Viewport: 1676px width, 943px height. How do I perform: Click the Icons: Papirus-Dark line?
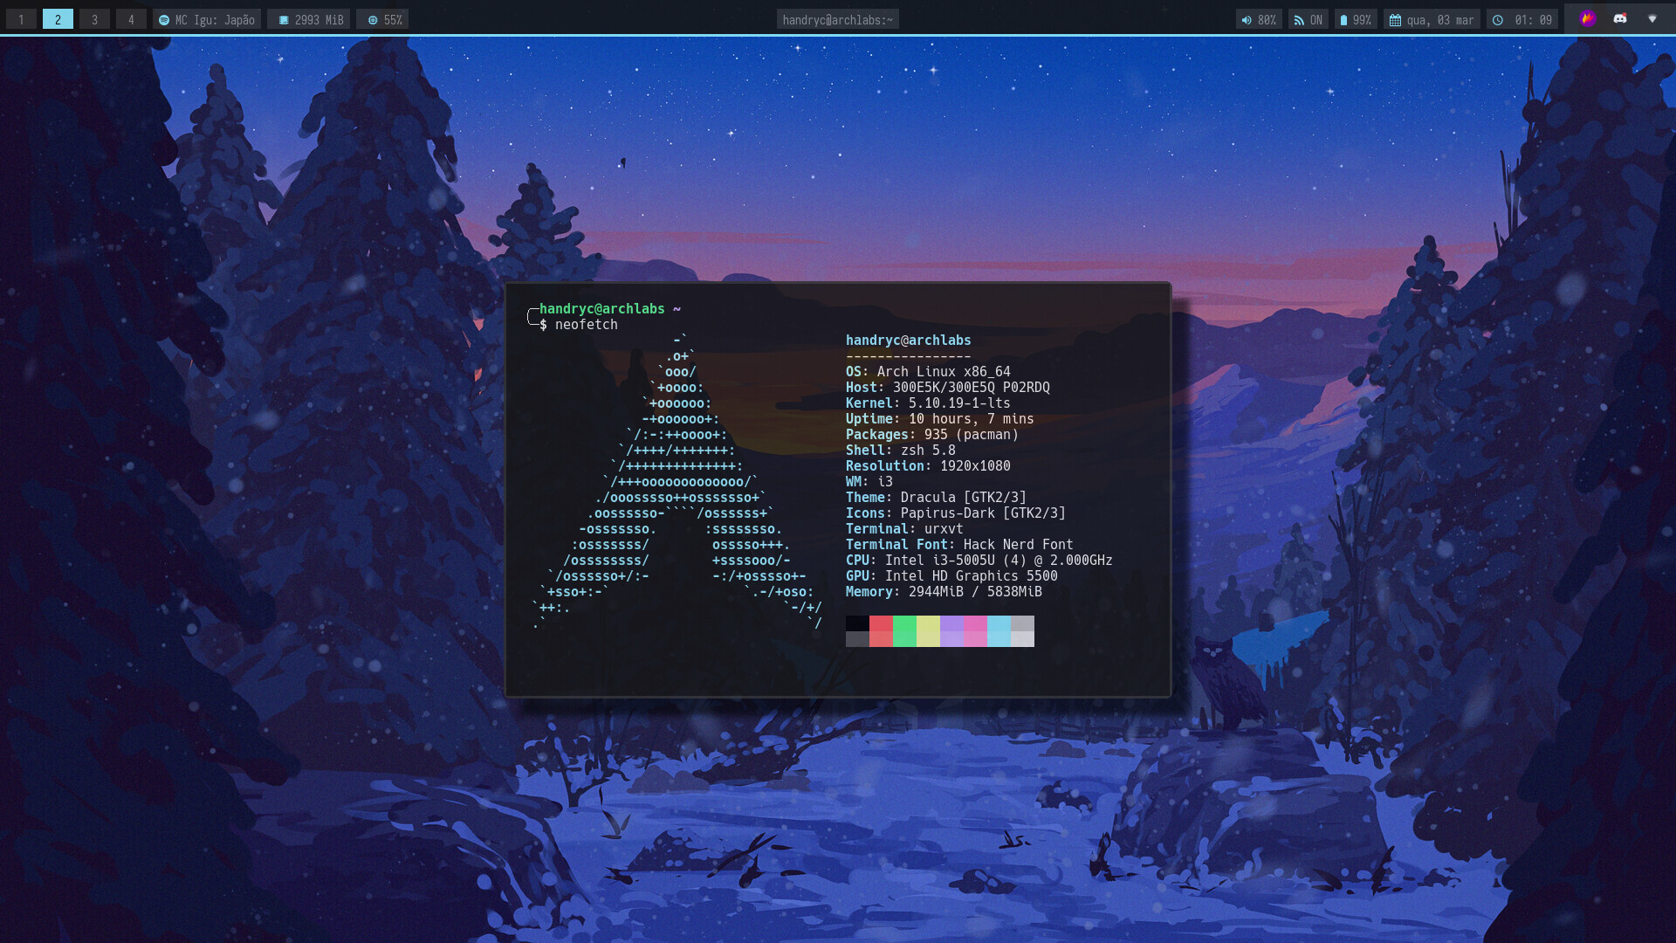(x=955, y=513)
